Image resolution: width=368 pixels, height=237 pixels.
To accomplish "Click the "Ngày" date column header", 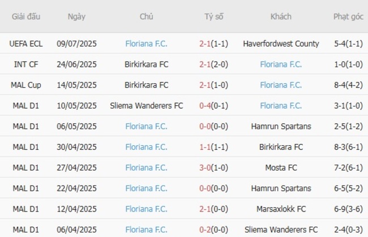I will tap(76, 16).
